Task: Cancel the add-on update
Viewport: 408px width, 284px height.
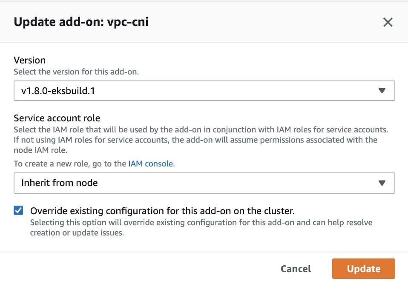Action: click(296, 269)
